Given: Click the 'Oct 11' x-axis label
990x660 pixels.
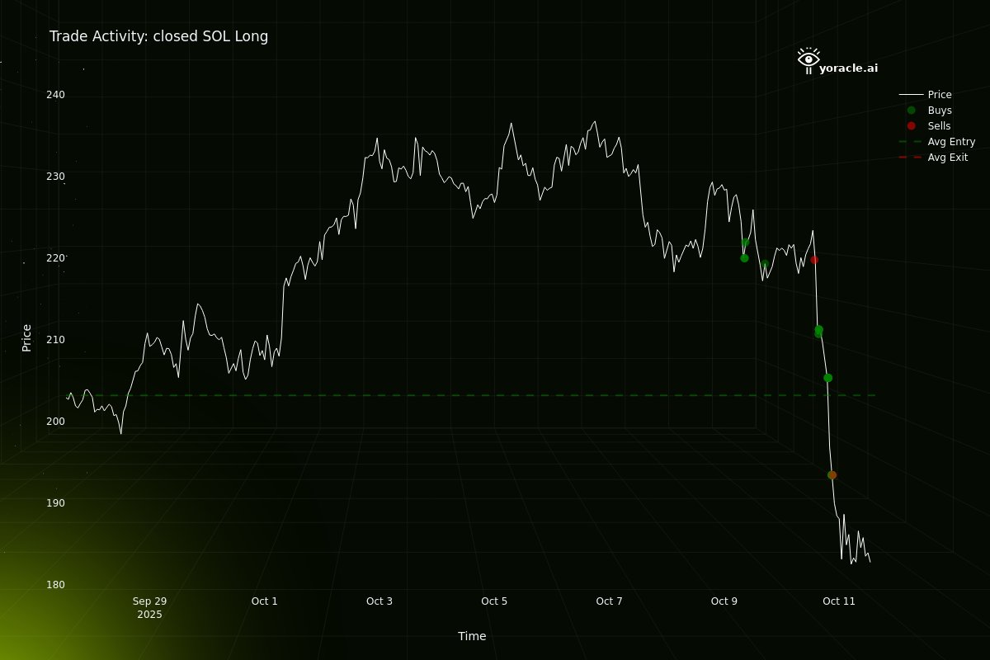Looking at the screenshot, I should click(x=839, y=601).
